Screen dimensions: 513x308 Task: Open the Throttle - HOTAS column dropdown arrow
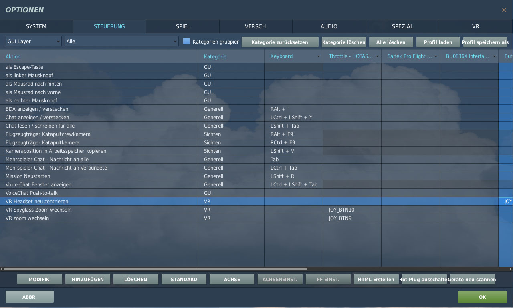377,56
